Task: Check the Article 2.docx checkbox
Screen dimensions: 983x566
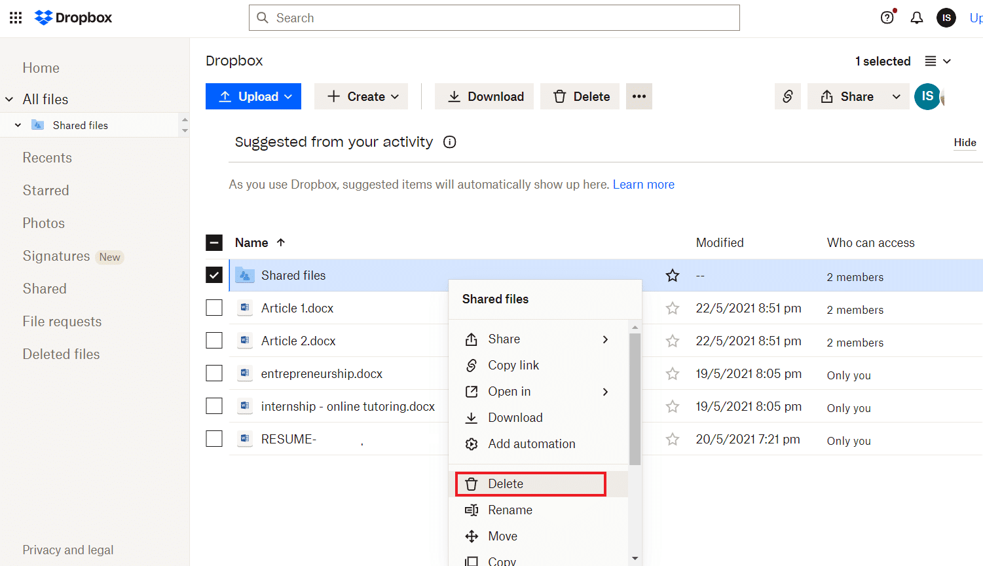Action: click(x=214, y=340)
